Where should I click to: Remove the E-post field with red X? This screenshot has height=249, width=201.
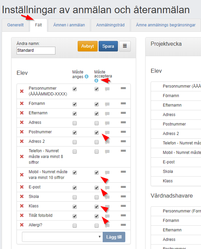[22, 187]
